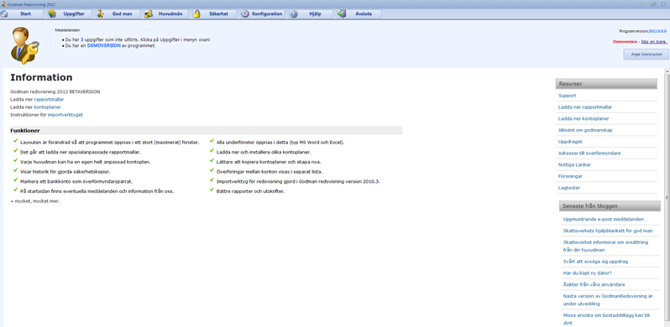Open blog post Missa ansöka om bostadstillägg

coord(606,319)
